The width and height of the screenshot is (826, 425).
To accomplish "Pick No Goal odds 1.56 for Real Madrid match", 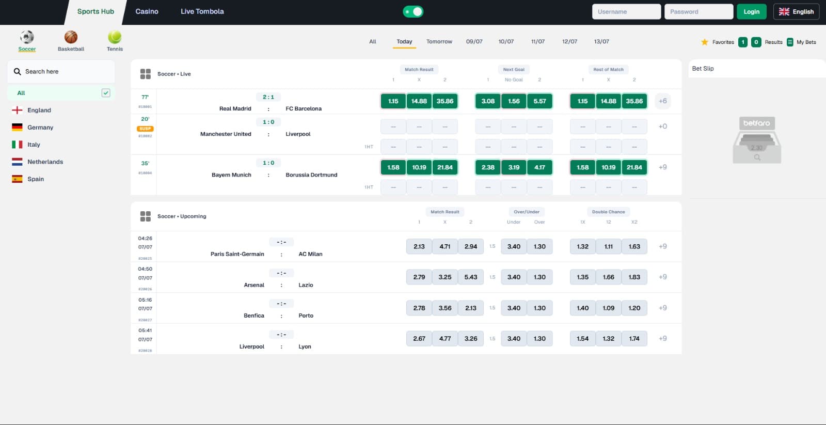I will pyautogui.click(x=514, y=101).
